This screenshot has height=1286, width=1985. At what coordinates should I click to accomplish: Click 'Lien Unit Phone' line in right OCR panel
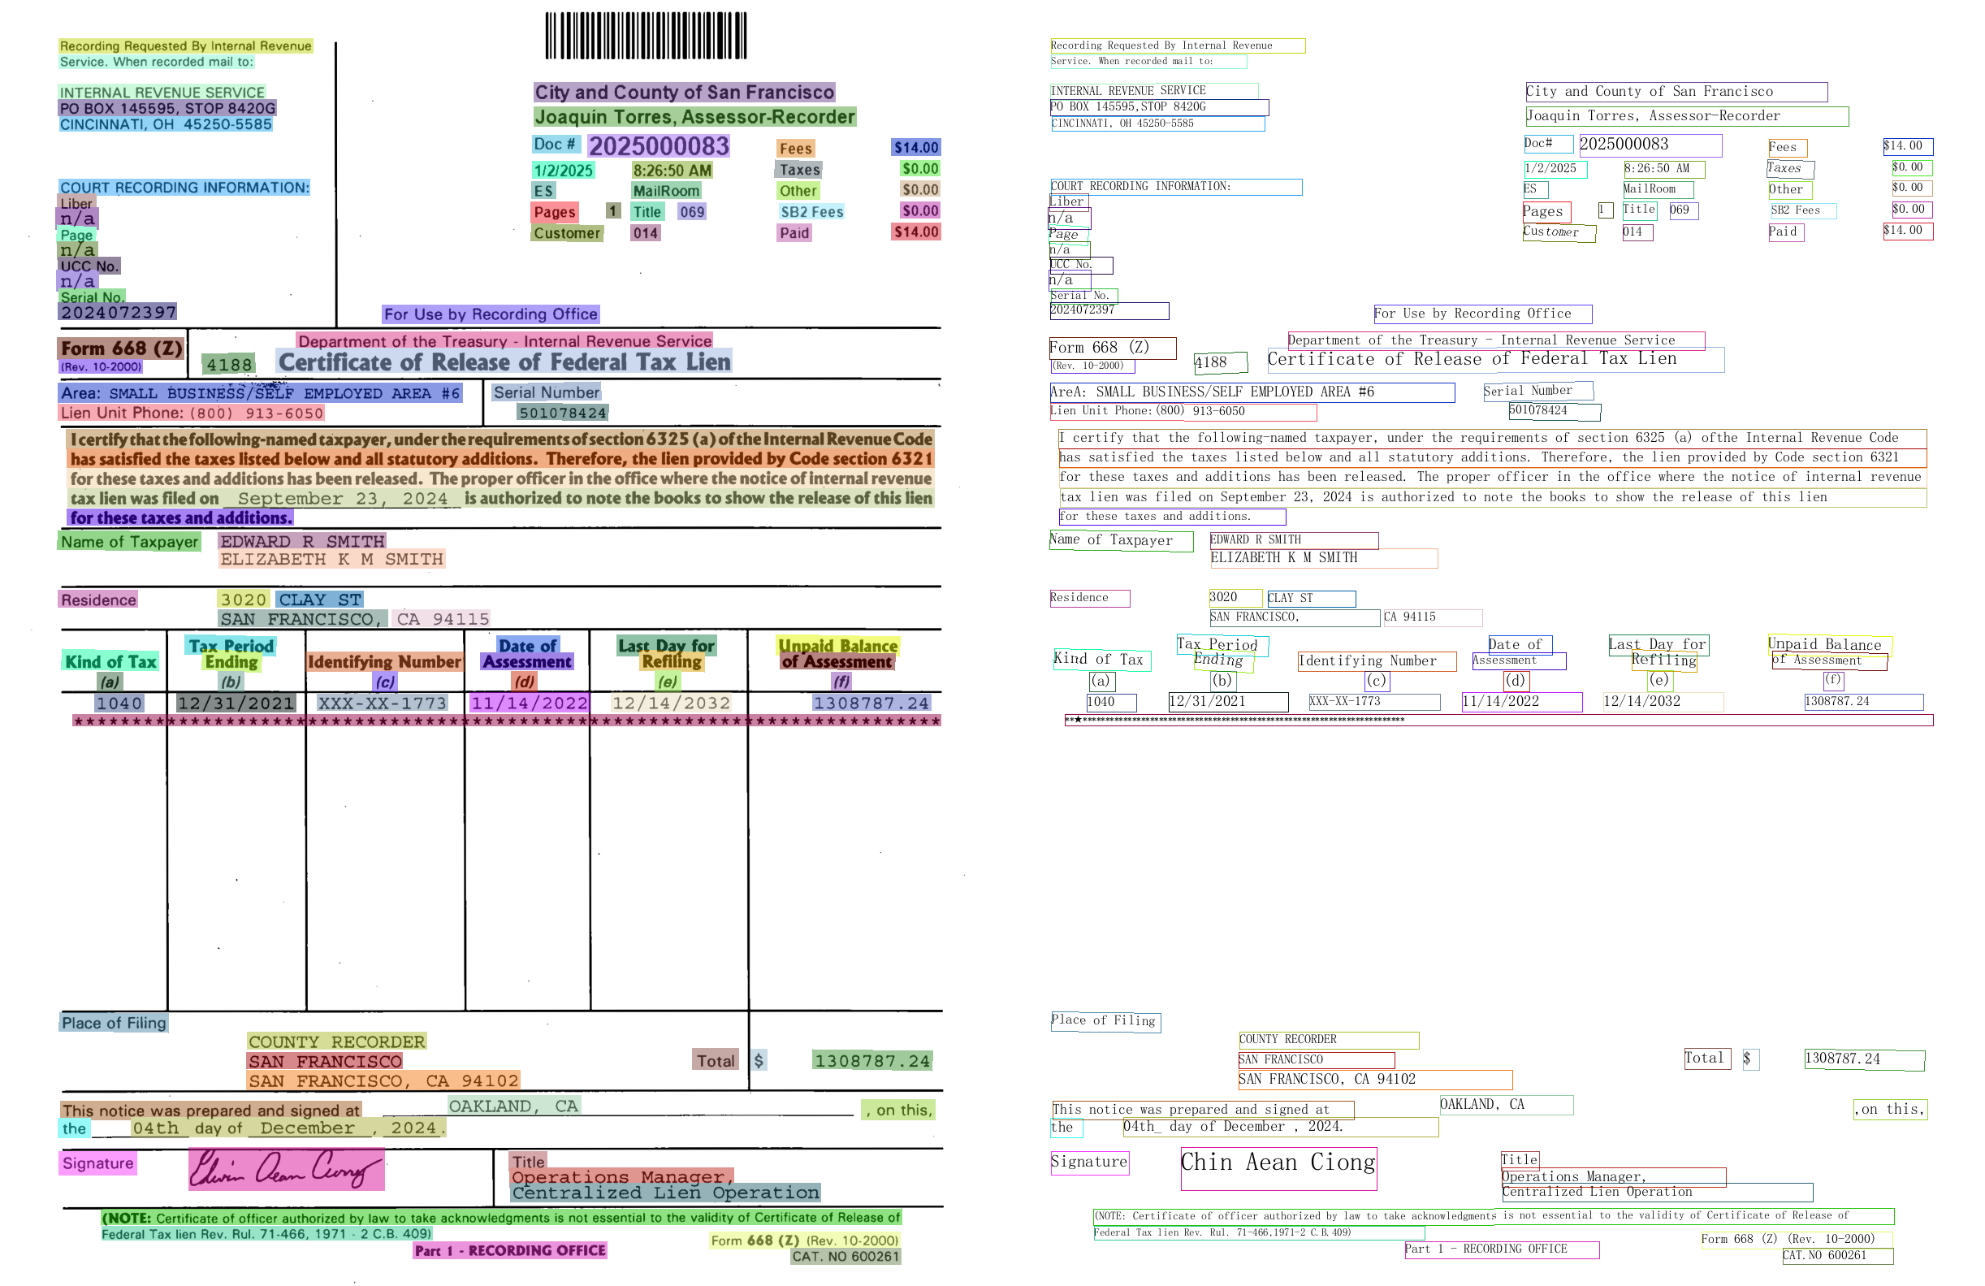point(1182,412)
